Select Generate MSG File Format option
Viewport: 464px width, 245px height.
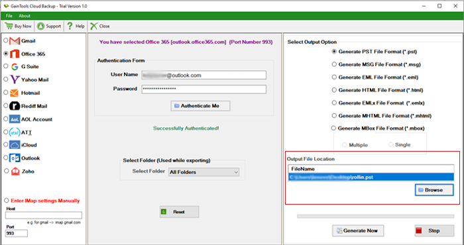(334, 64)
